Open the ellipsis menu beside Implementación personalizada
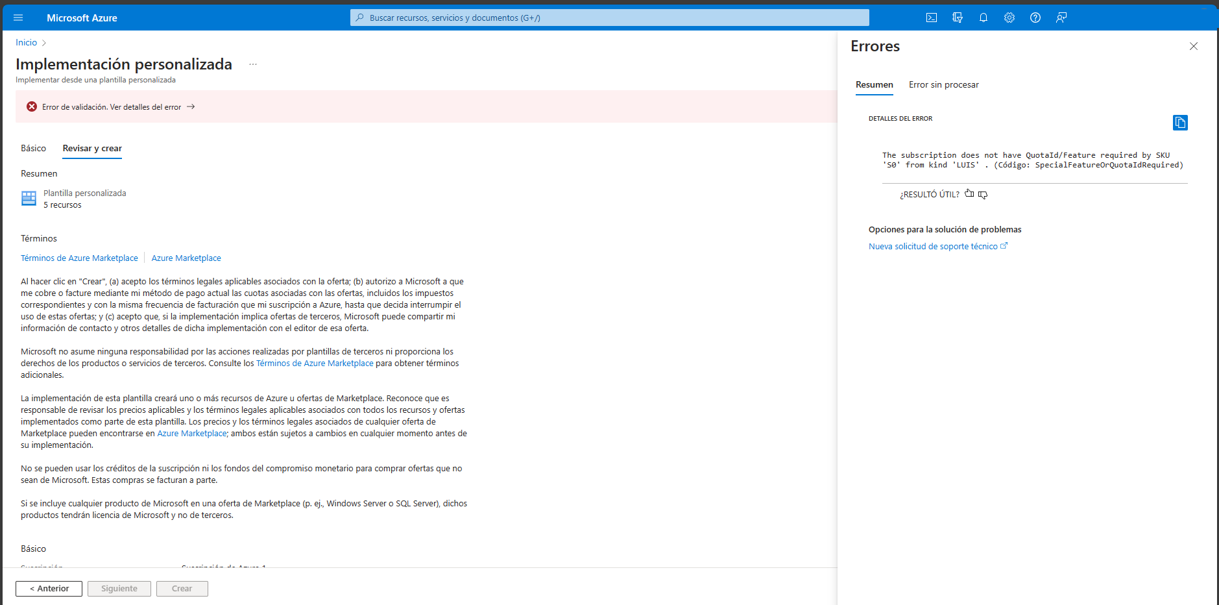Image resolution: width=1219 pixels, height=605 pixels. pos(253,64)
